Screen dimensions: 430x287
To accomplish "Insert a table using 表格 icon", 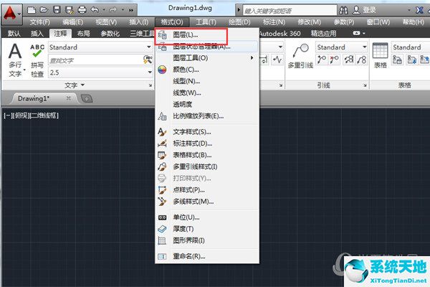I will (381, 55).
